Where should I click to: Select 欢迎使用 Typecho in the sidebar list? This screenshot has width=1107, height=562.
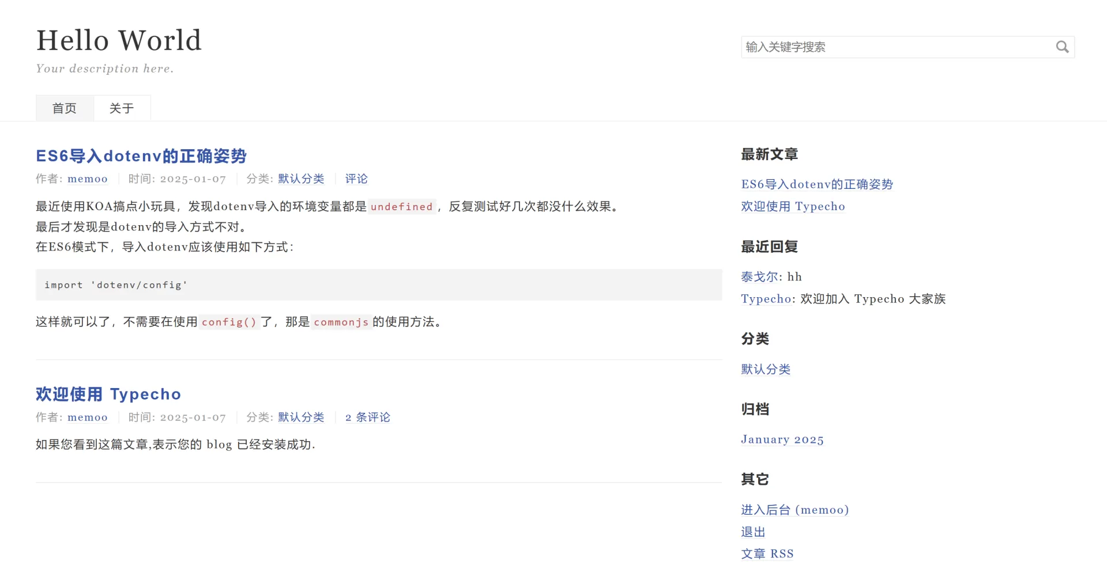pos(793,207)
